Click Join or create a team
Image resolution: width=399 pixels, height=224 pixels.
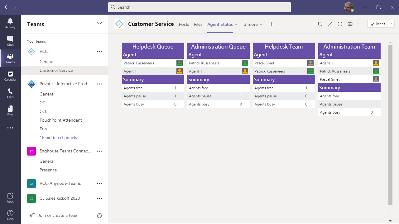pos(58,215)
